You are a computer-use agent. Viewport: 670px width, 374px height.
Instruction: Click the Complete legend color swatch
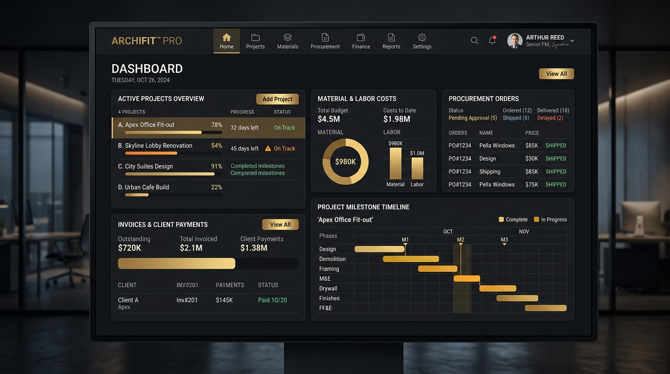pos(501,220)
